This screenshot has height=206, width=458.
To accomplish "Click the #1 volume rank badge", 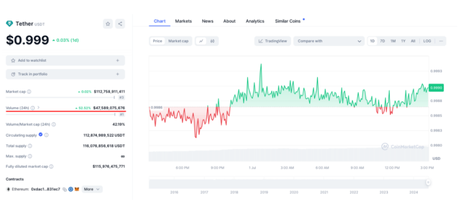I will (122, 115).
